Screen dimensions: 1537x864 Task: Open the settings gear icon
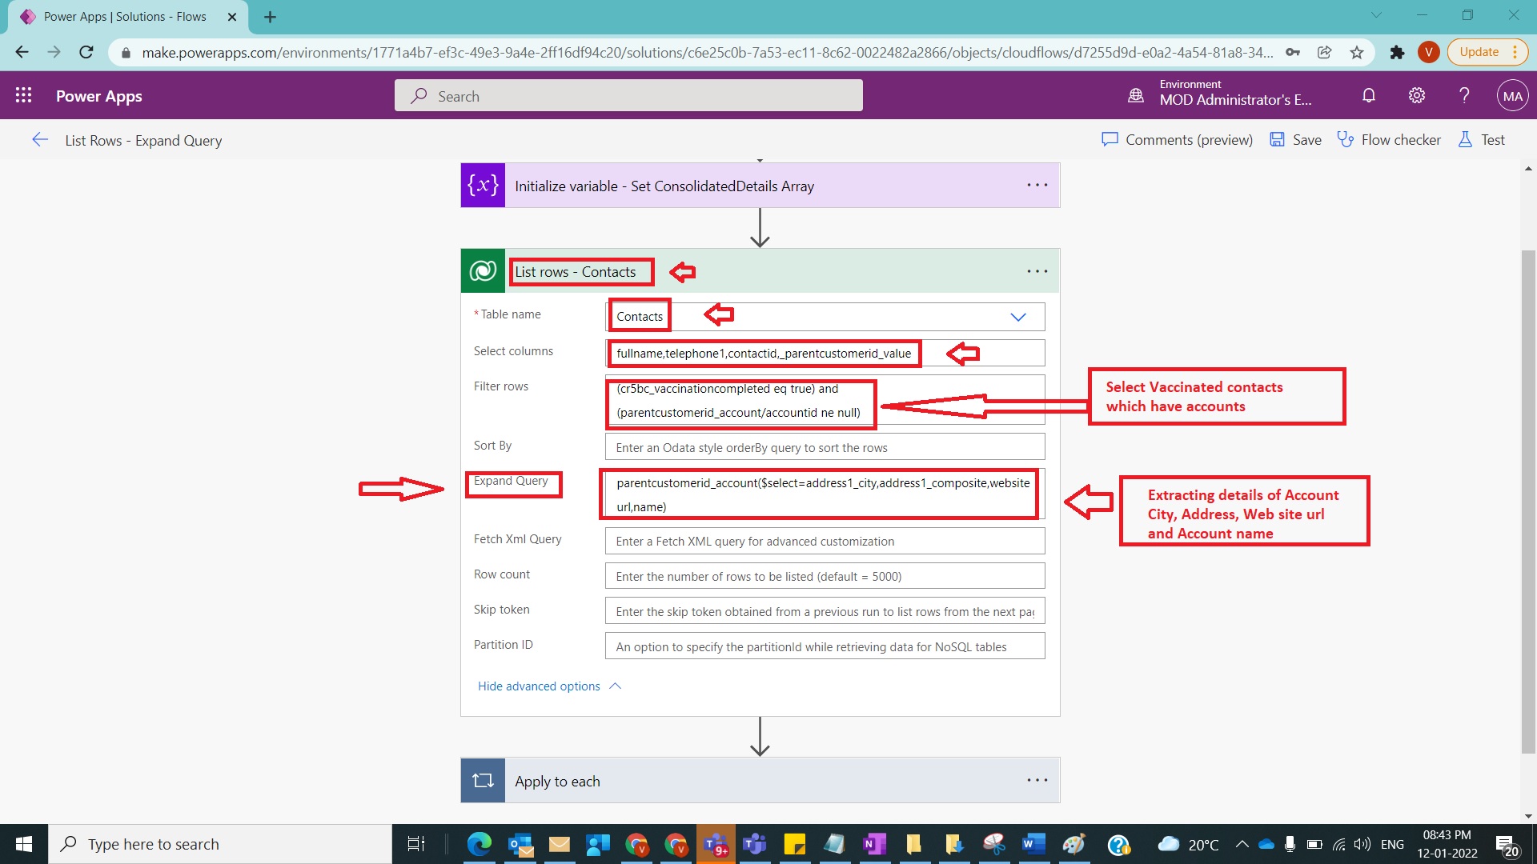(1416, 95)
